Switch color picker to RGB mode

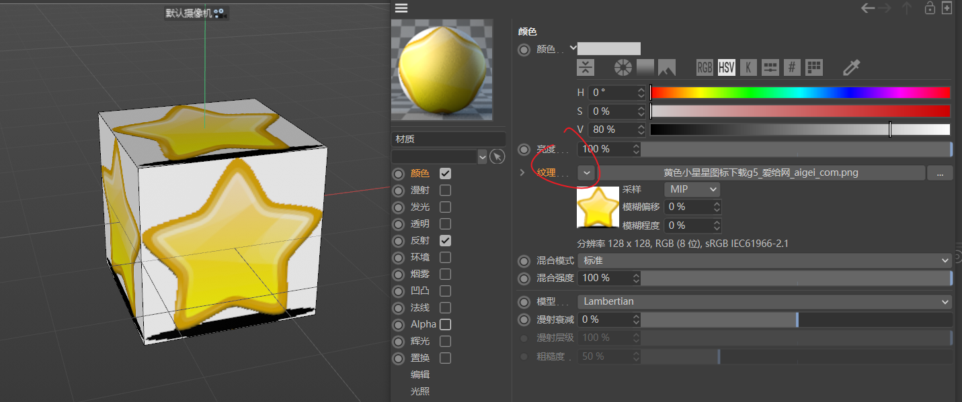click(704, 67)
